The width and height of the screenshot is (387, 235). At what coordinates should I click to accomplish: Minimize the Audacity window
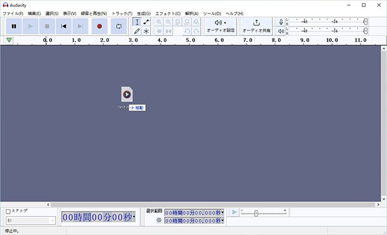point(349,5)
